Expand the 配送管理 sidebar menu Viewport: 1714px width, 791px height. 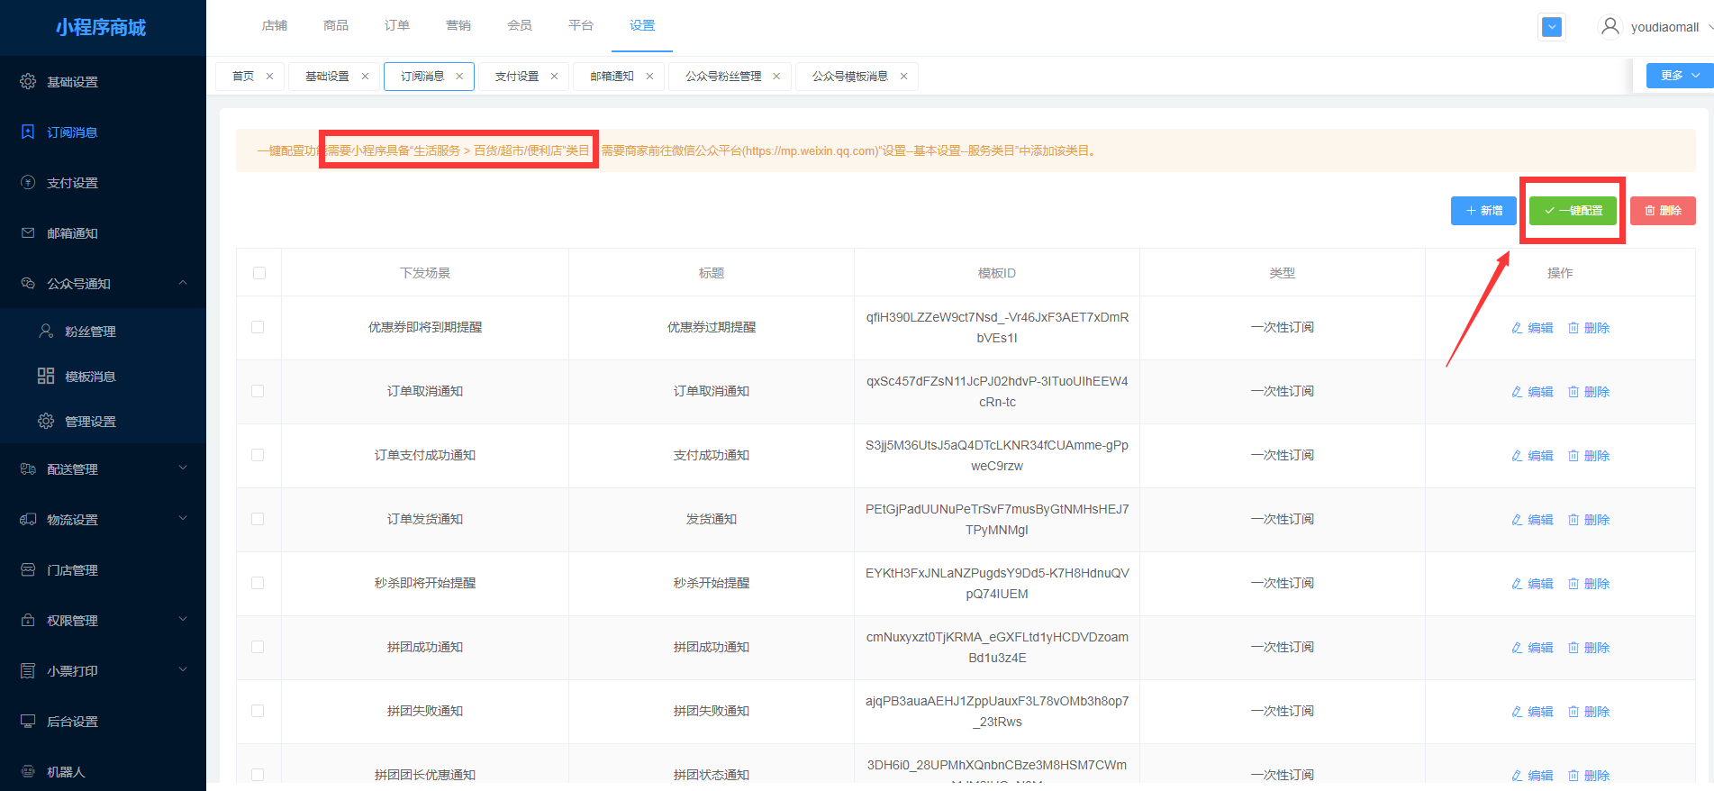point(183,468)
